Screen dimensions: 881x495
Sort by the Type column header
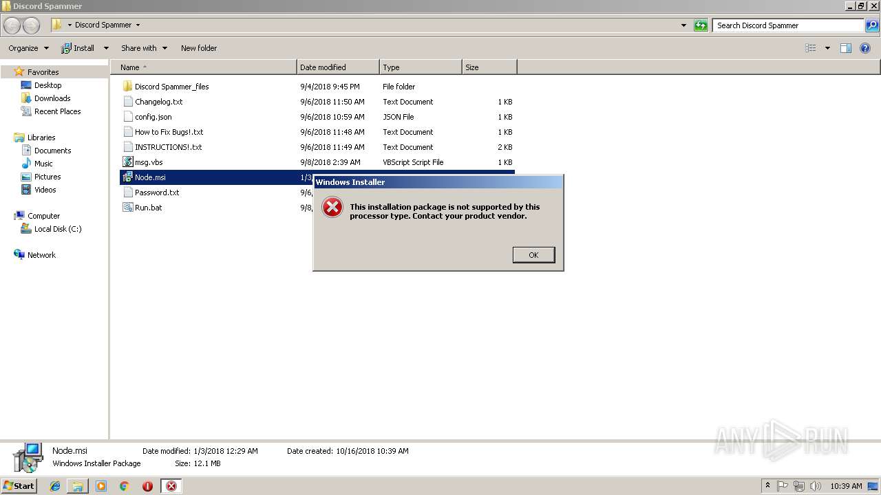pos(421,67)
